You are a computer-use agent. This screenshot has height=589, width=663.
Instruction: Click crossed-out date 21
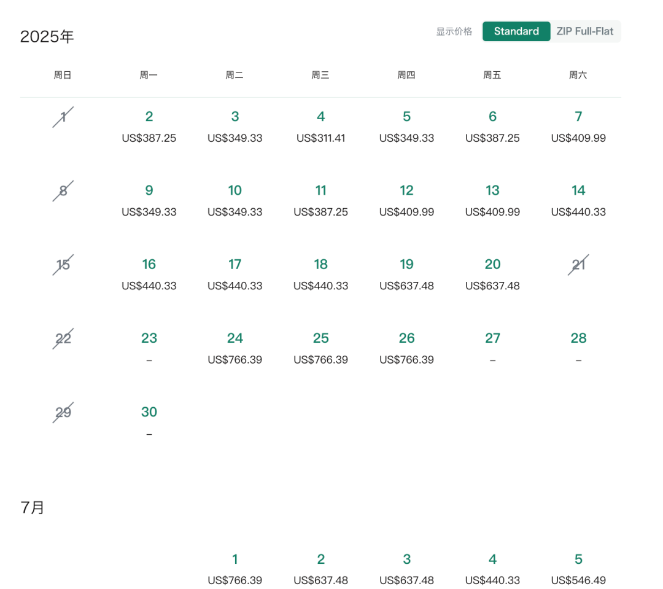[578, 265]
